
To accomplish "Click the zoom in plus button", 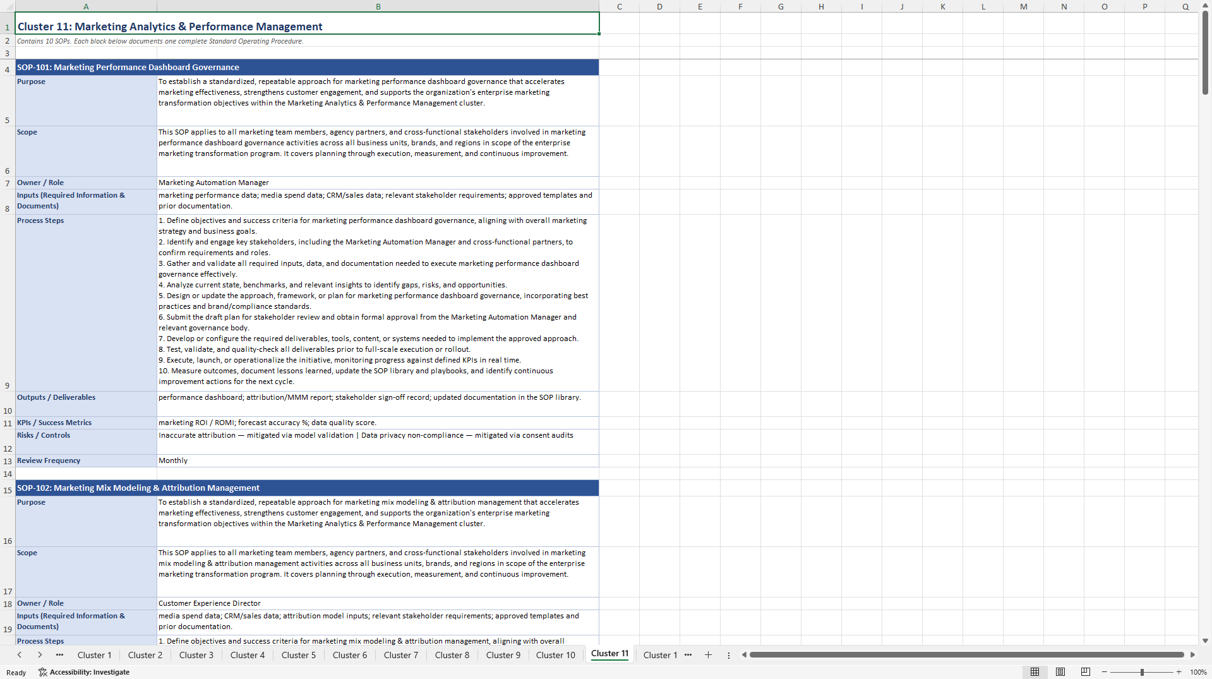I will pos(1179,672).
